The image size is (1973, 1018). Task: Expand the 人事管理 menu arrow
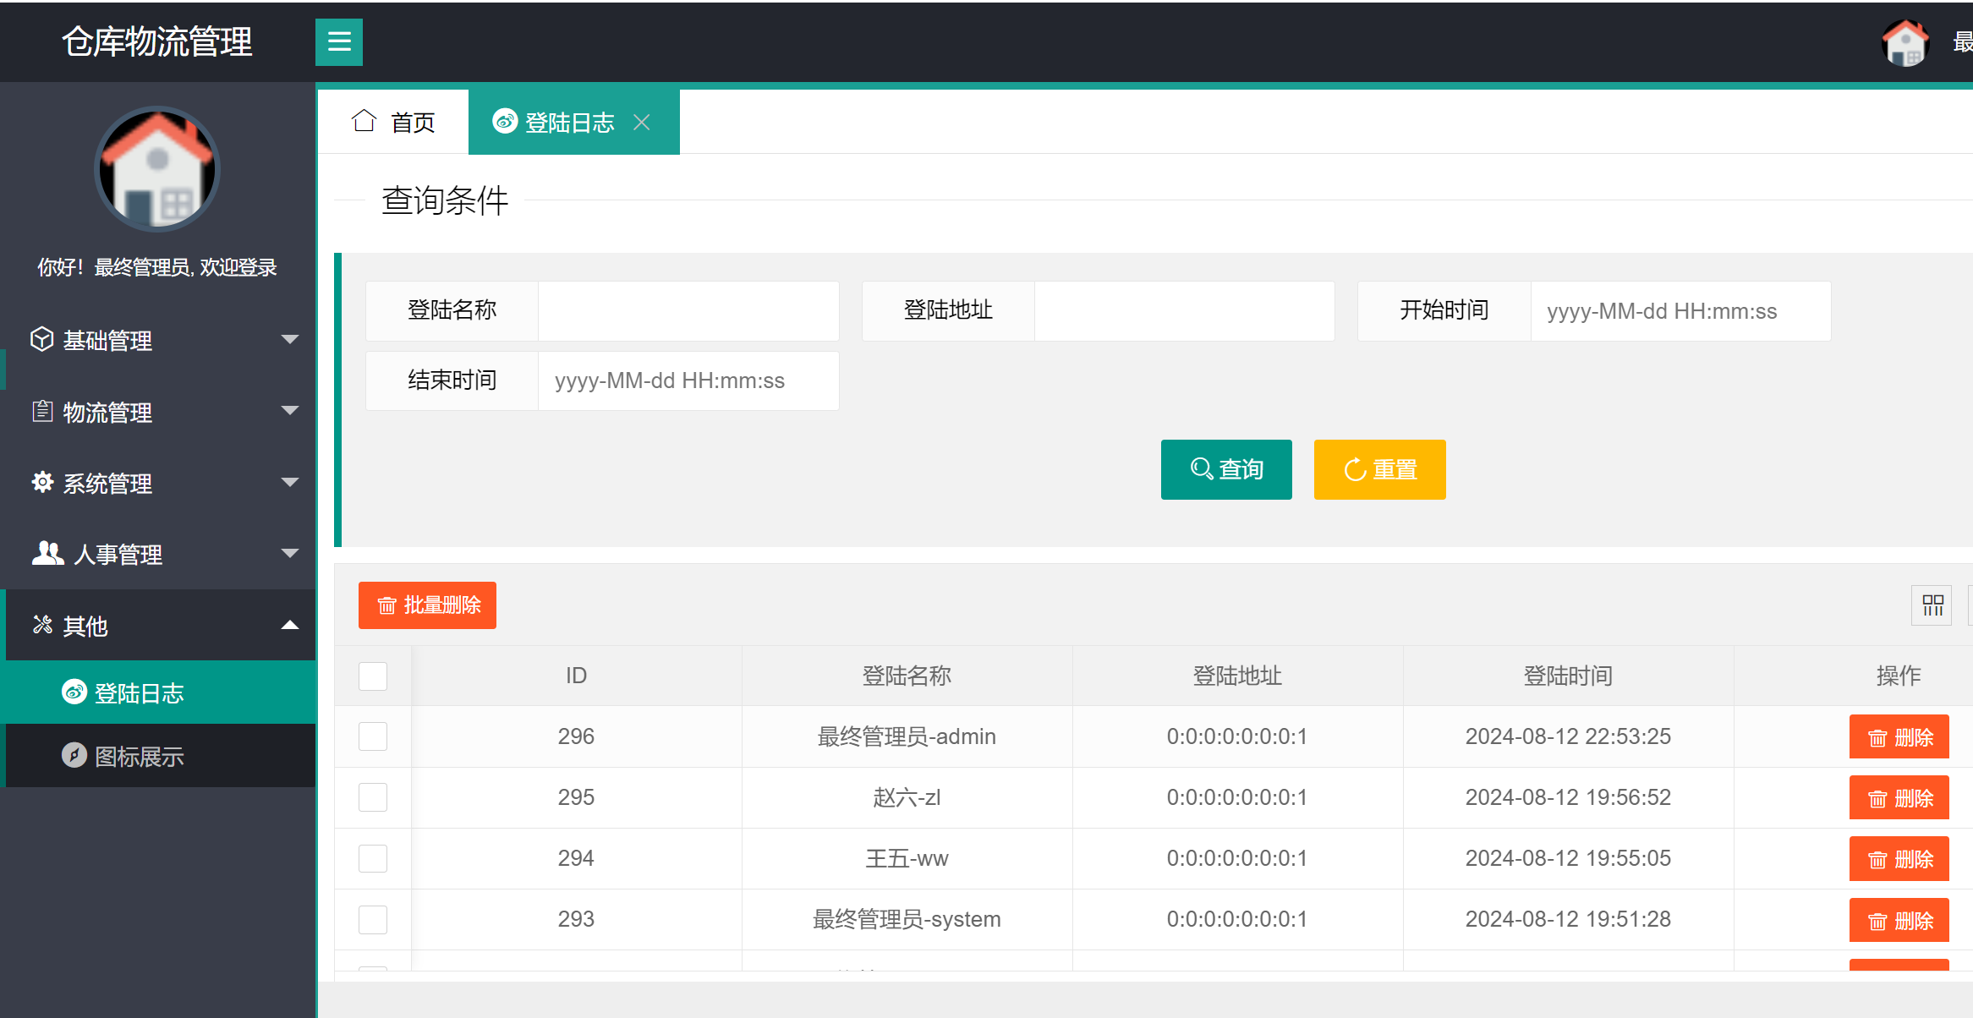click(290, 554)
